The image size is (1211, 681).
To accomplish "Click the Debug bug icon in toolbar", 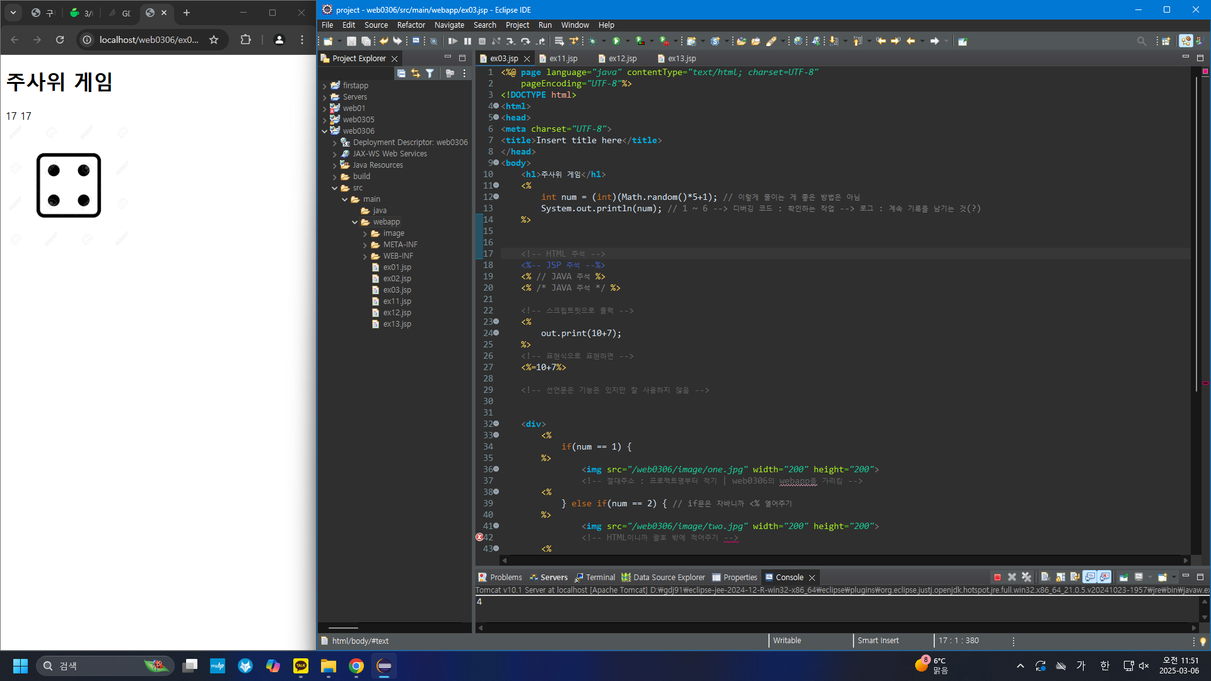I will [592, 41].
